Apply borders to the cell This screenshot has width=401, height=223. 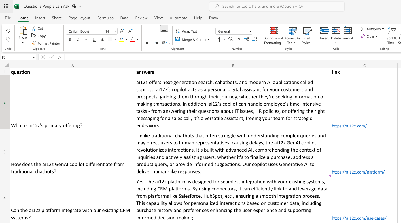[x=110, y=39]
